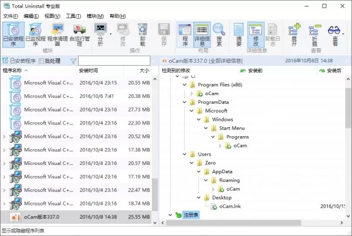
Task: Click the details pane vertical scrollbar thumb
Action: coord(348,108)
